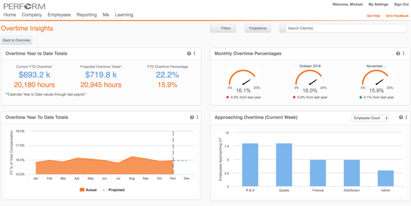Viewport: 411px width, 206px height.
Task: Click the Search Client(s) field
Action: click(343, 28)
